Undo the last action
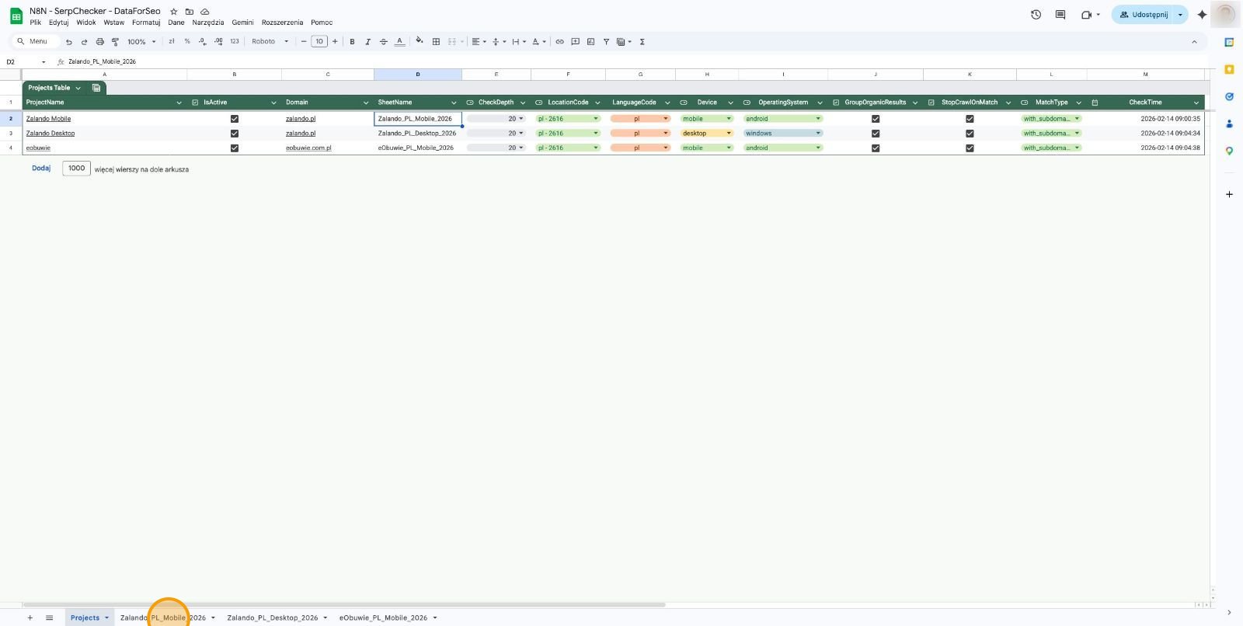Screen dimensions: 1243x626 [69, 42]
